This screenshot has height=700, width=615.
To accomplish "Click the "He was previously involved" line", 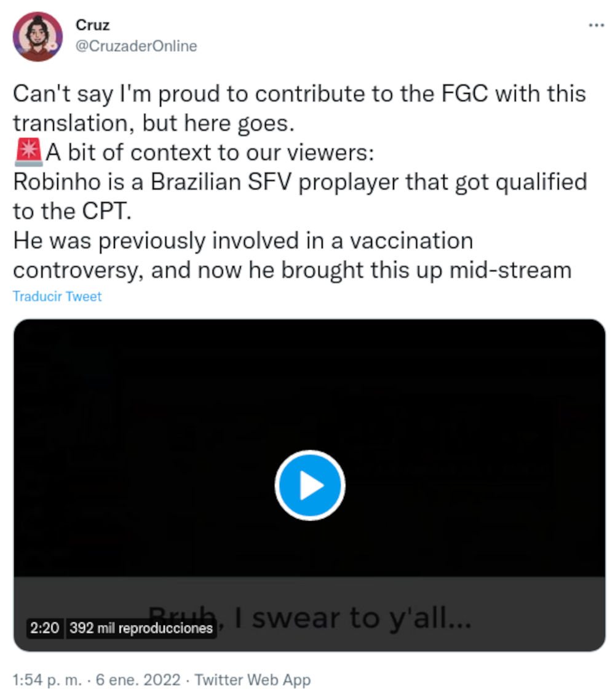I will [x=243, y=241].
